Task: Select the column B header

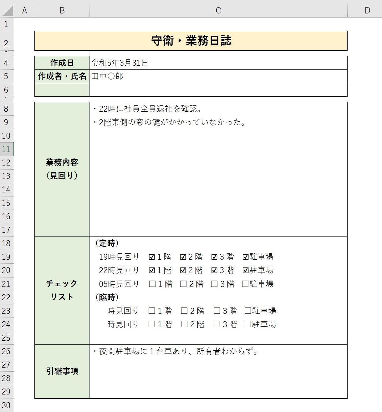Action: (x=62, y=11)
